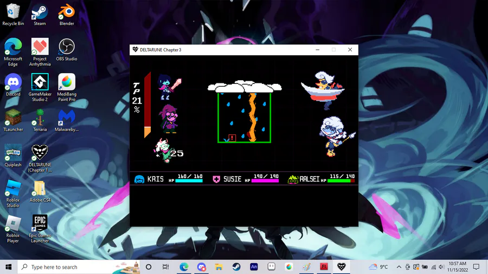488x274 pixels.
Task: Open File Explorer from the taskbar
Action: click(219, 267)
